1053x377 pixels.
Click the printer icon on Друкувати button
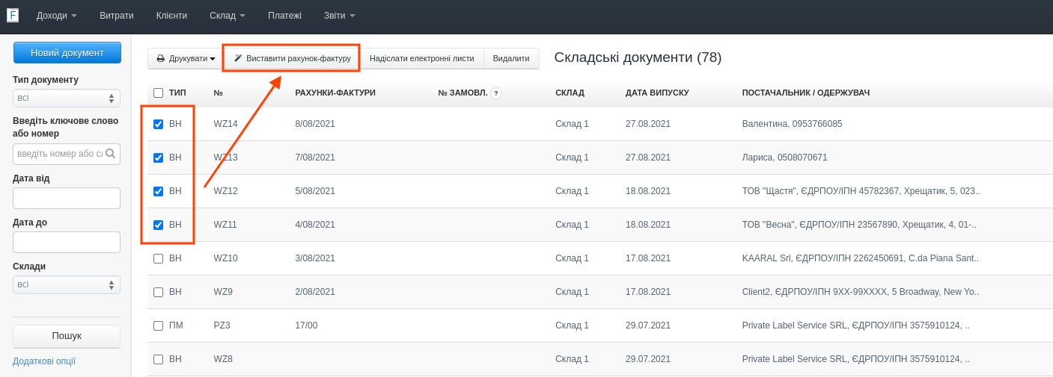pos(160,58)
